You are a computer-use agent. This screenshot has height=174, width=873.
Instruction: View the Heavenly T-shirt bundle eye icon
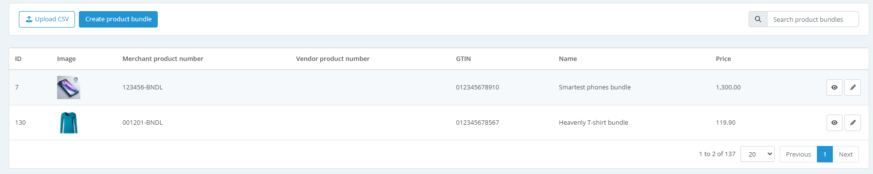pyautogui.click(x=834, y=123)
